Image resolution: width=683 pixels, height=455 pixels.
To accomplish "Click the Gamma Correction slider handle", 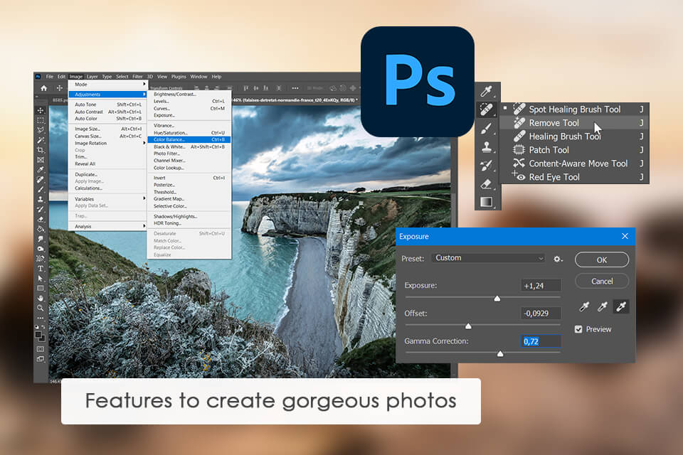I will (x=500, y=353).
